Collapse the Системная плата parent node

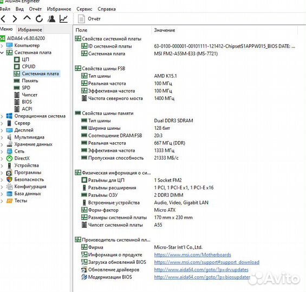click(2, 52)
